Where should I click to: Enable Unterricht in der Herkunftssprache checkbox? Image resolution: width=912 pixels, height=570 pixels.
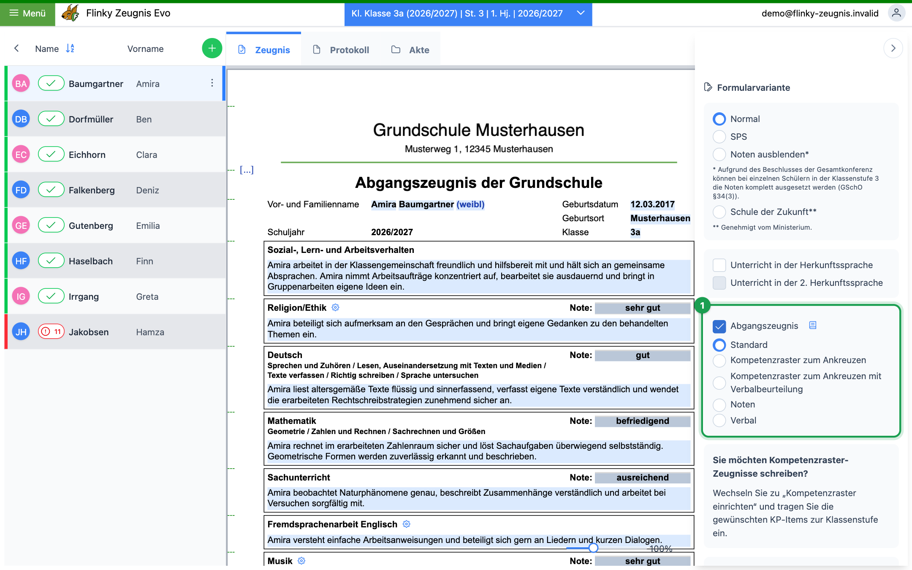tap(719, 265)
